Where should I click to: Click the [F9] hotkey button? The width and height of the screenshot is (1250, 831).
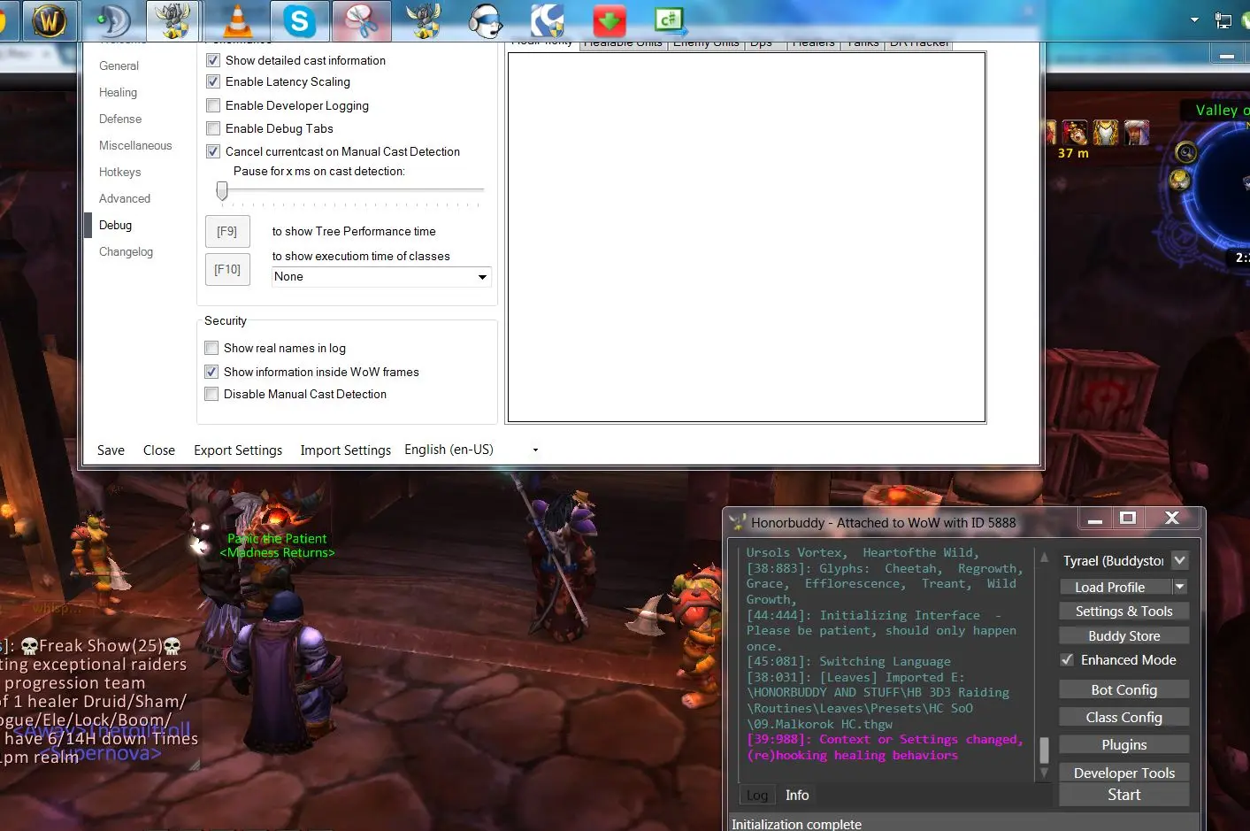(227, 231)
